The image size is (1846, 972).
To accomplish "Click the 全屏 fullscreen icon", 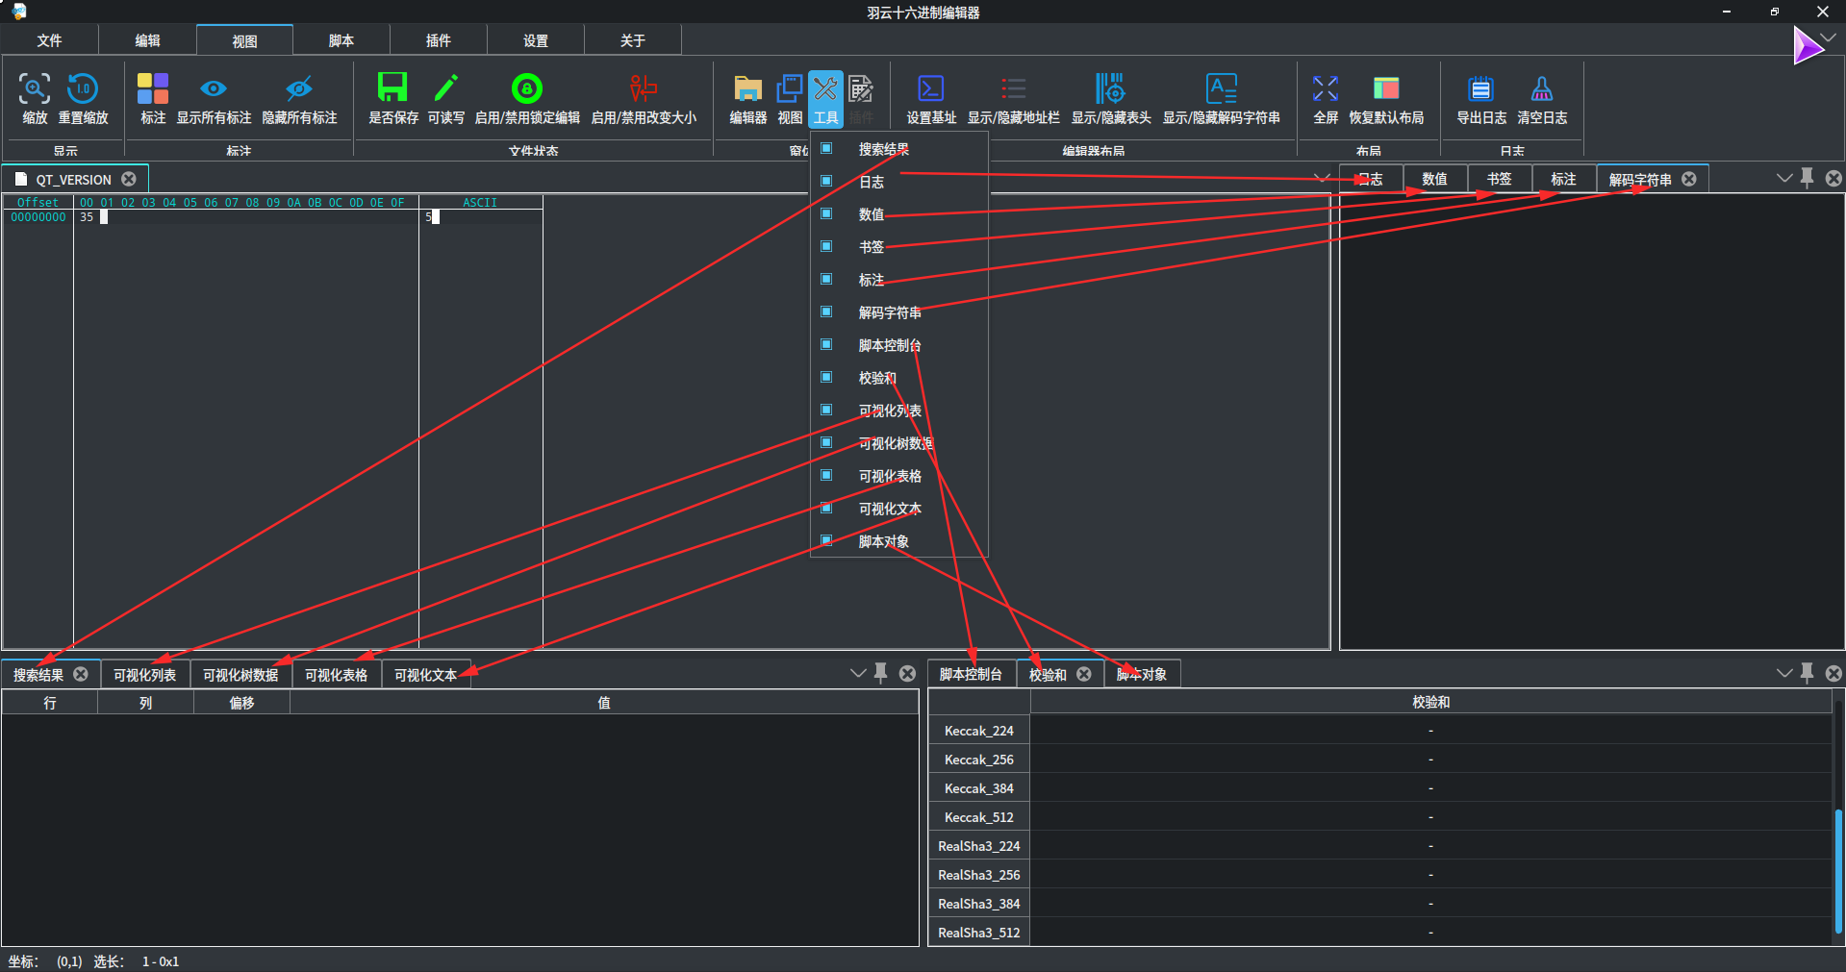I will click(1326, 88).
